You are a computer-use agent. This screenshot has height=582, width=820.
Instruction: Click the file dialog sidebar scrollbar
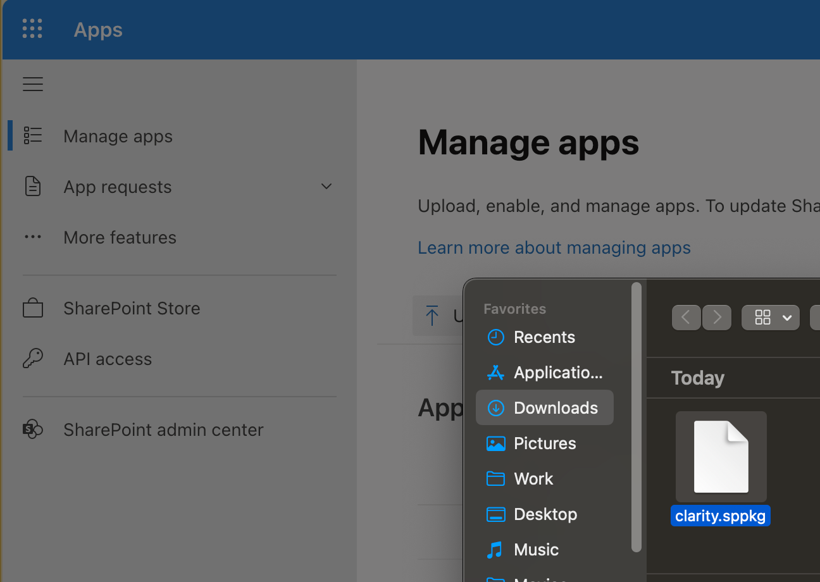[636, 418]
